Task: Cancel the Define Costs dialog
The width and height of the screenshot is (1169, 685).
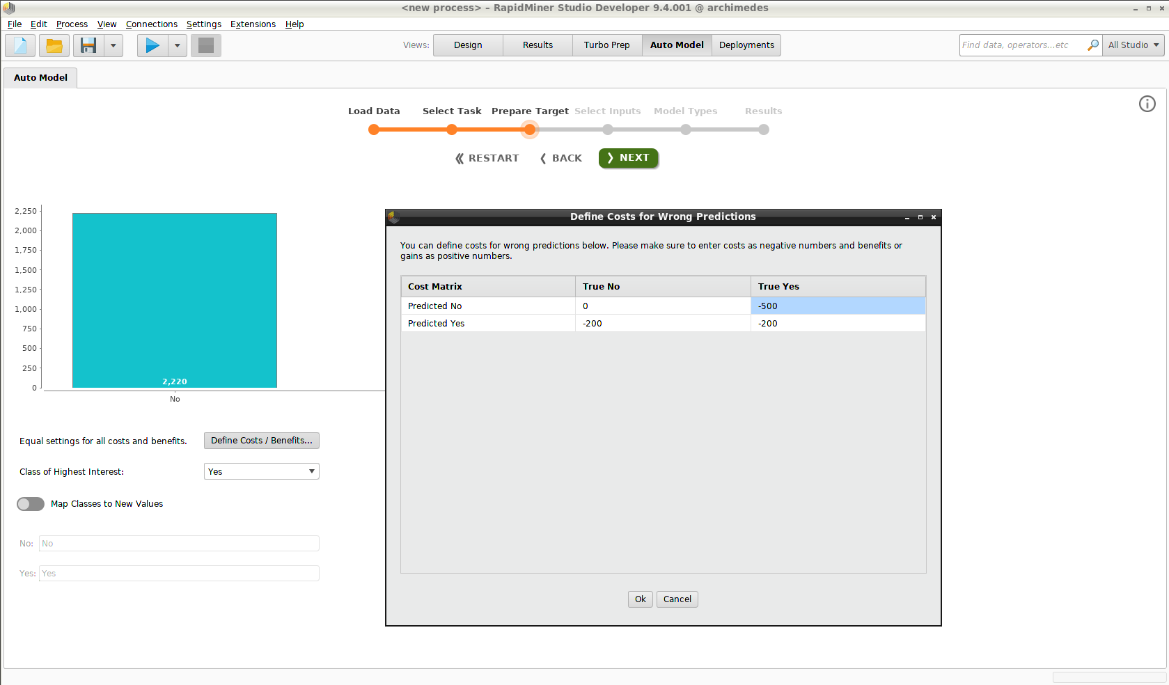Action: point(677,599)
